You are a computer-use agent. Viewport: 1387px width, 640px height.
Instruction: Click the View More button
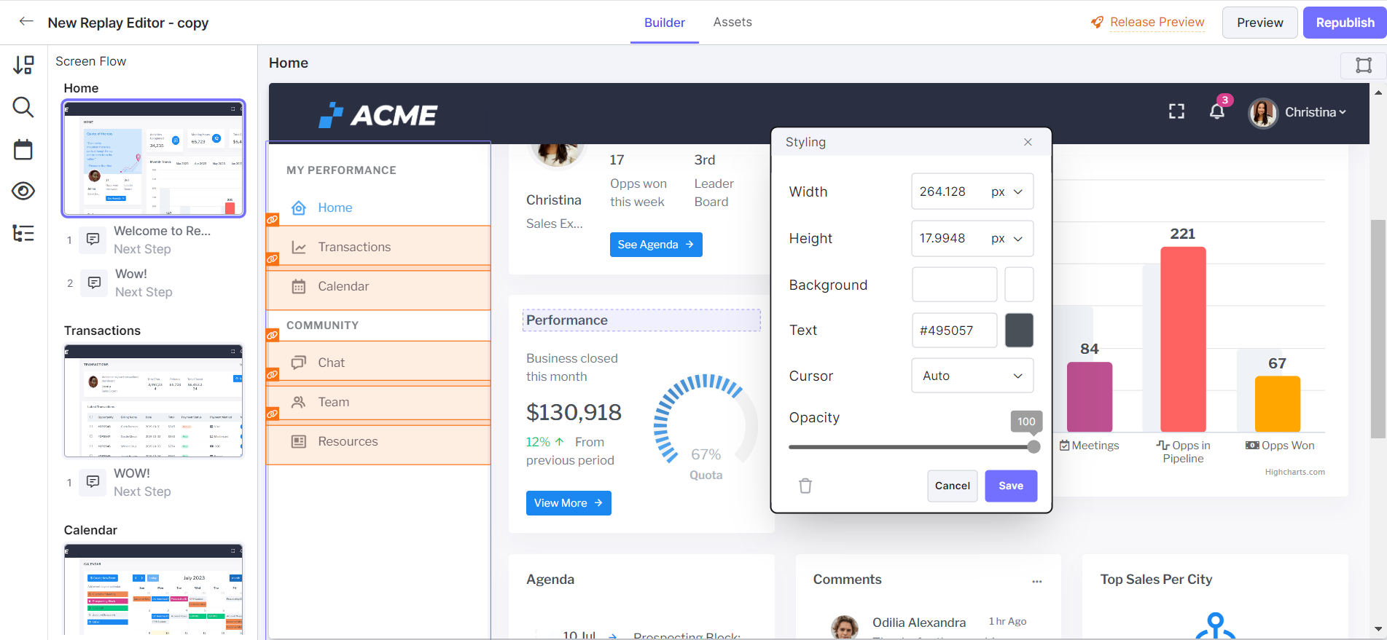pyautogui.click(x=569, y=503)
